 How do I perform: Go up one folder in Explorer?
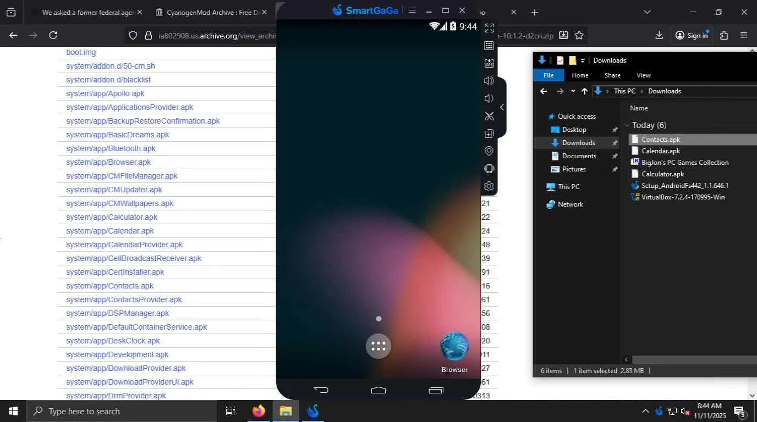(x=584, y=91)
